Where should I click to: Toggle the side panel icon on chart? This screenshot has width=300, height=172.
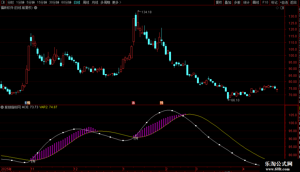point(282,8)
